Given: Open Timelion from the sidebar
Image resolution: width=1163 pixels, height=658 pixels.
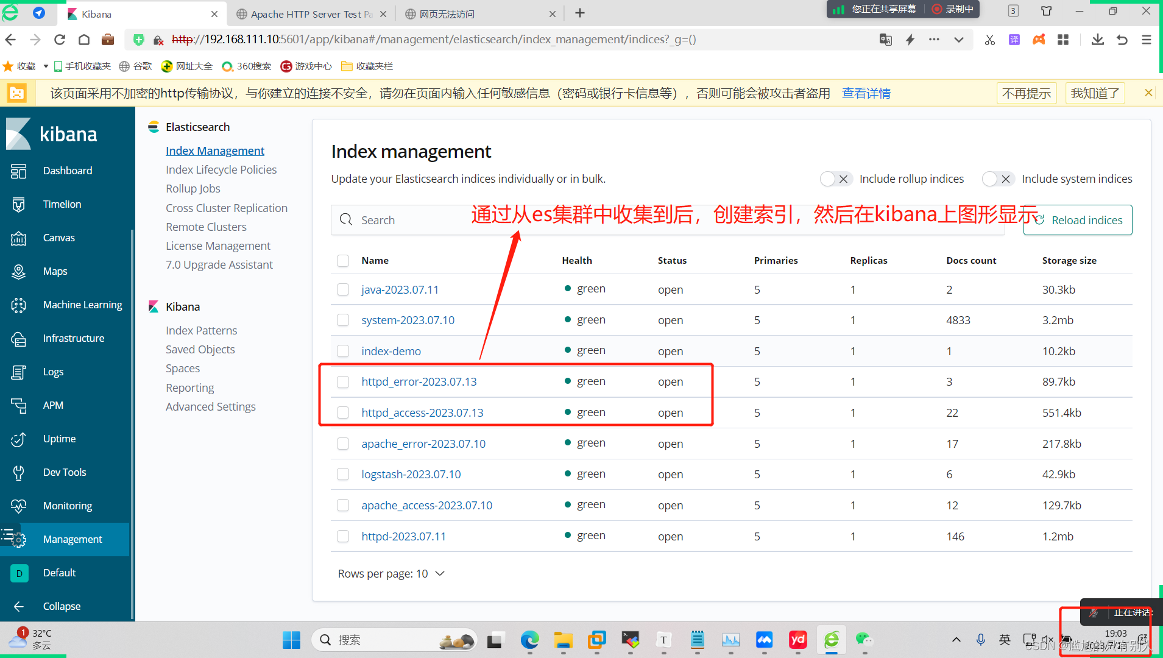Looking at the screenshot, I should [62, 204].
